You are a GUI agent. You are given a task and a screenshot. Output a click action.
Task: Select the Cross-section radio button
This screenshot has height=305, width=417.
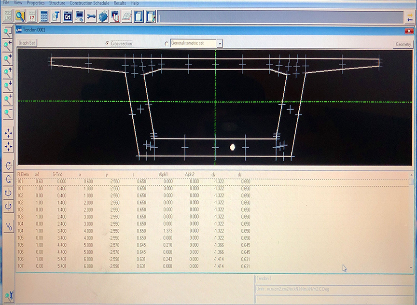click(x=107, y=43)
